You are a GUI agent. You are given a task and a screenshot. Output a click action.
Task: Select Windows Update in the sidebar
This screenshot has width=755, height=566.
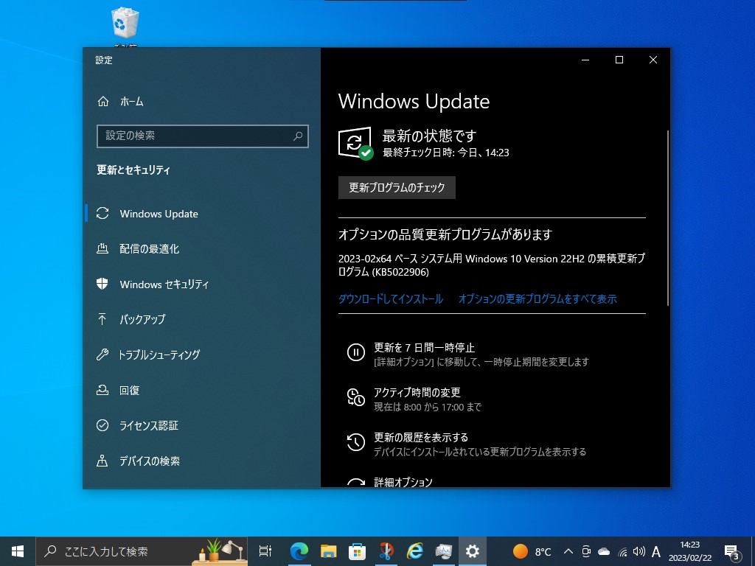pyautogui.click(x=159, y=214)
